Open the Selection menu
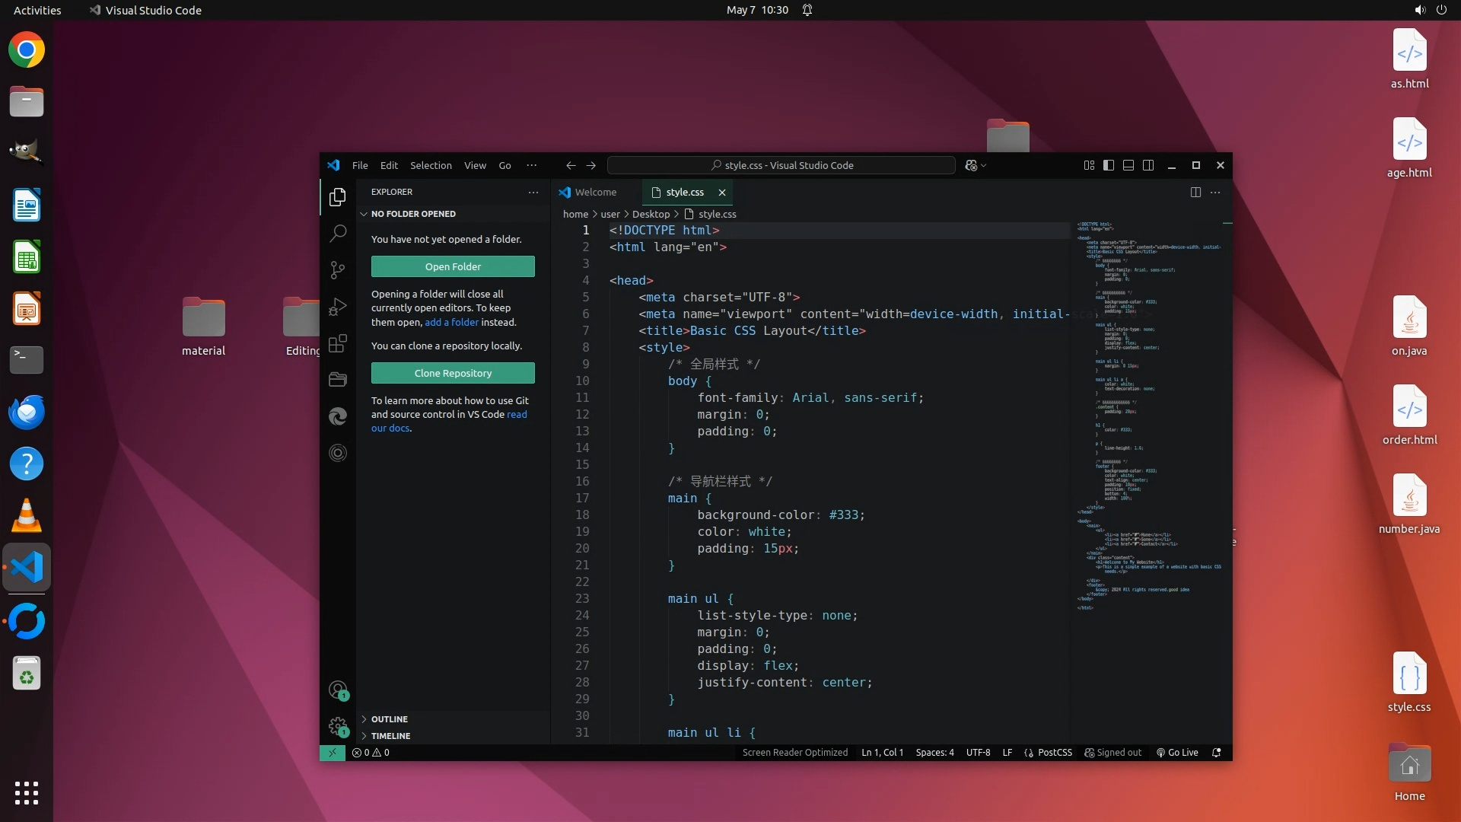 (431, 165)
